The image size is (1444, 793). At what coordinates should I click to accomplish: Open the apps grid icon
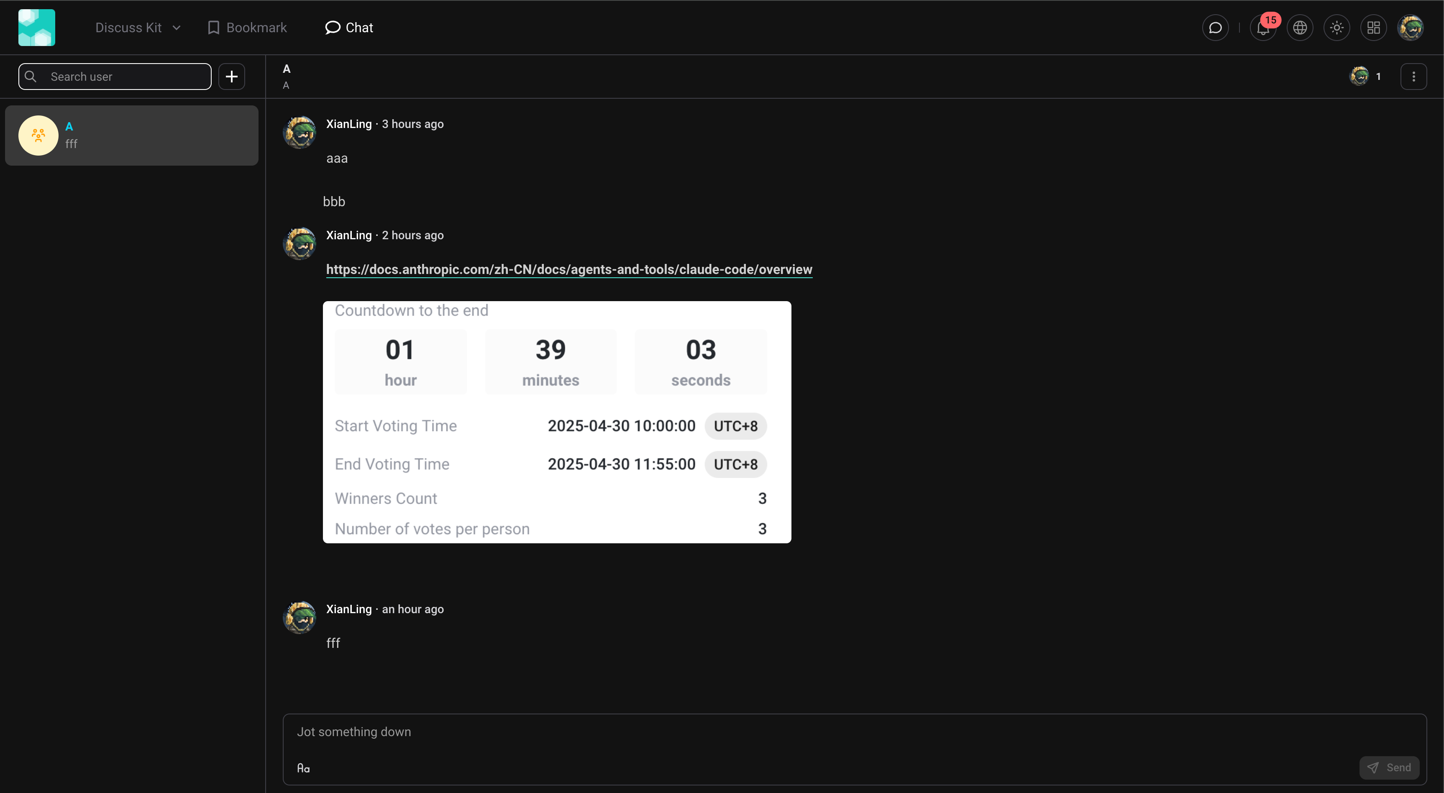(x=1373, y=28)
